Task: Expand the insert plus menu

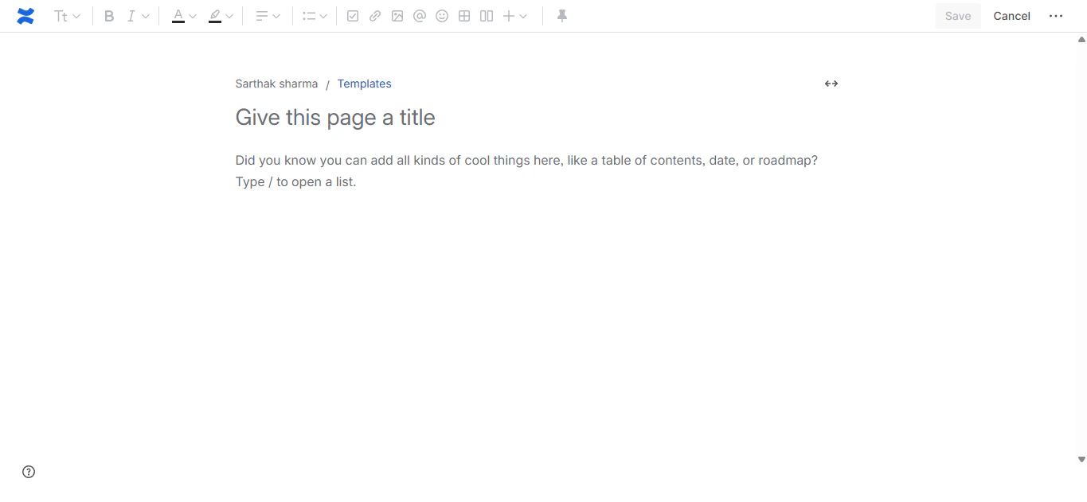Action: (514, 15)
